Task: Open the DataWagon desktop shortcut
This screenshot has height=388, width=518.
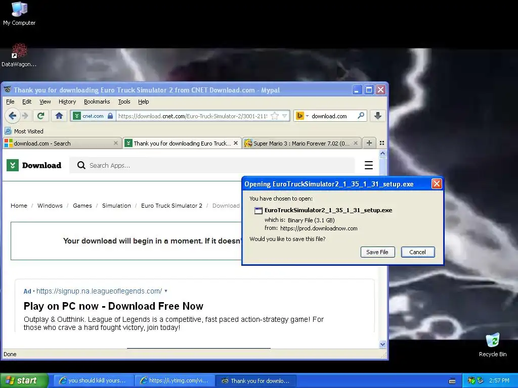Action: click(19, 55)
